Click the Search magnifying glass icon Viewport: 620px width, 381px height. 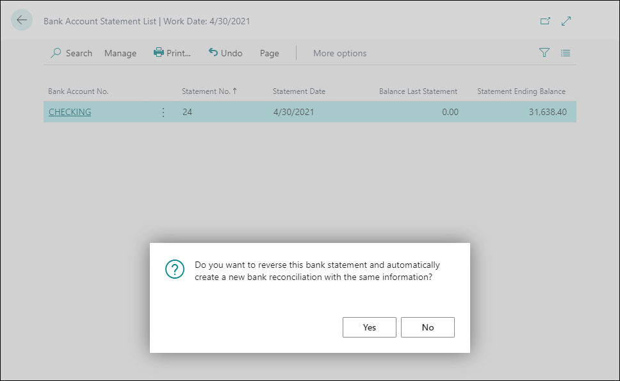tap(55, 53)
